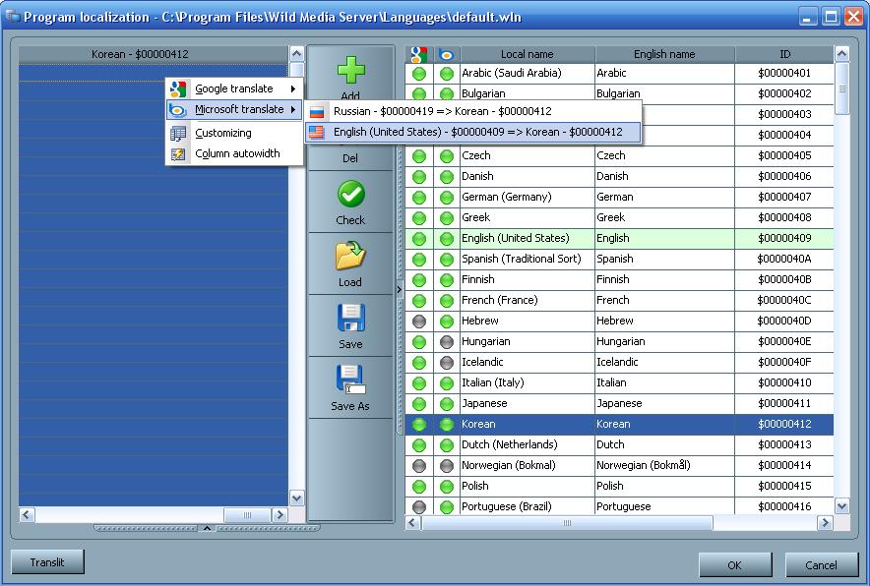Click the Check green checkmark icon
This screenshot has height=586, width=870.
[350, 195]
